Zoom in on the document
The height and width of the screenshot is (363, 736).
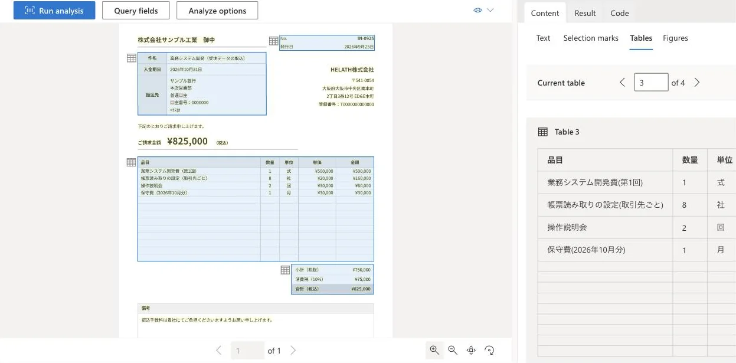coord(434,350)
